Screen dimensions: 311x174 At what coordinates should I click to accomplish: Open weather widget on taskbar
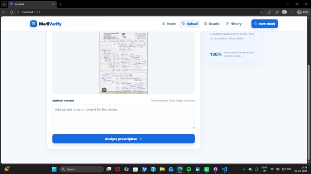(x=7, y=169)
